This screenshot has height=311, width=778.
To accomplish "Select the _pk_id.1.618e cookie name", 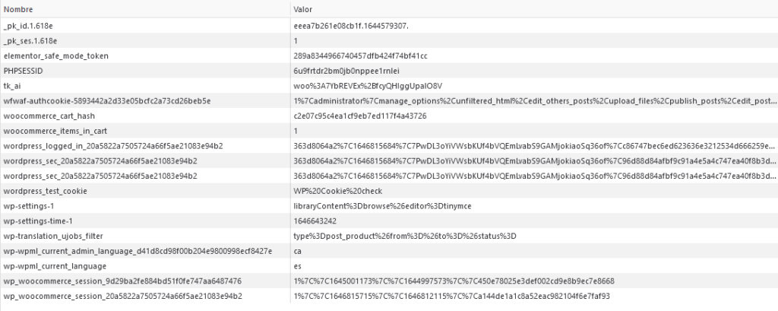I will point(28,26).
